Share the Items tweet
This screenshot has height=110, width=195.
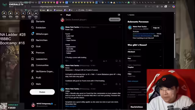(120, 84)
